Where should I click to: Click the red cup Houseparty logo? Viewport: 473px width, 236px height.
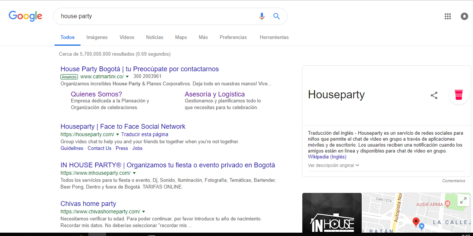point(459,95)
